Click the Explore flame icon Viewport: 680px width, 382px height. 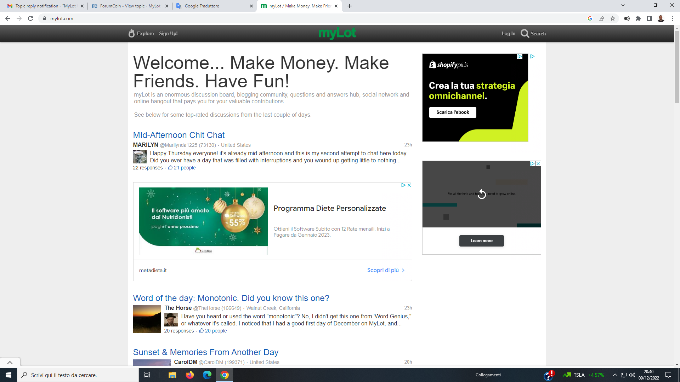tap(131, 33)
